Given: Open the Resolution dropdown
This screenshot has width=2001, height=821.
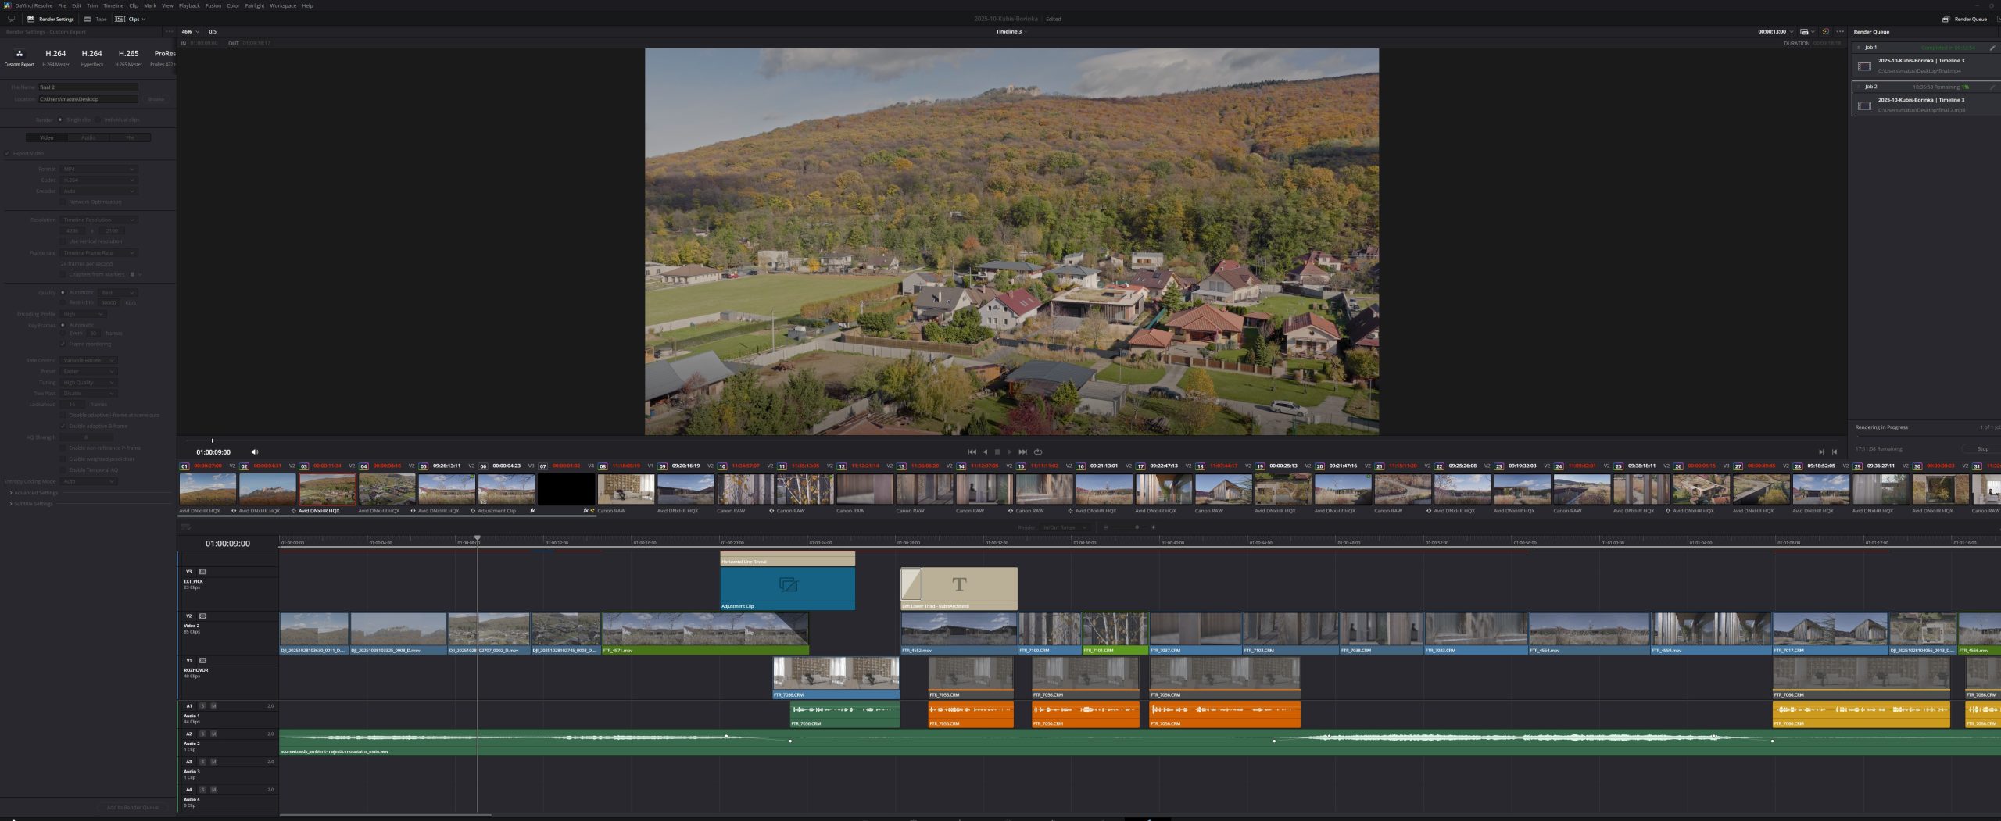Looking at the screenshot, I should tap(98, 220).
